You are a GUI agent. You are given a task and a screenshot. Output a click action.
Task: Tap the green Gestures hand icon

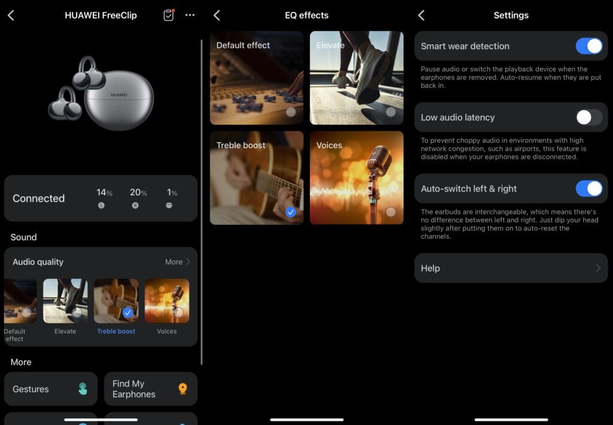pyautogui.click(x=83, y=388)
